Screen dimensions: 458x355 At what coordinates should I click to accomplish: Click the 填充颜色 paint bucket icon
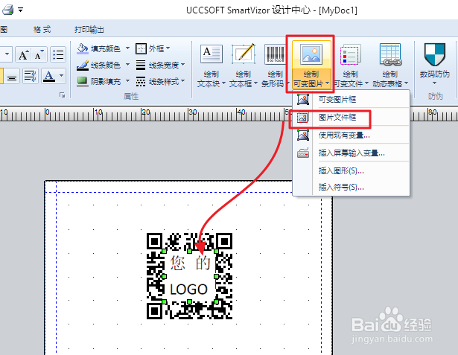83,48
